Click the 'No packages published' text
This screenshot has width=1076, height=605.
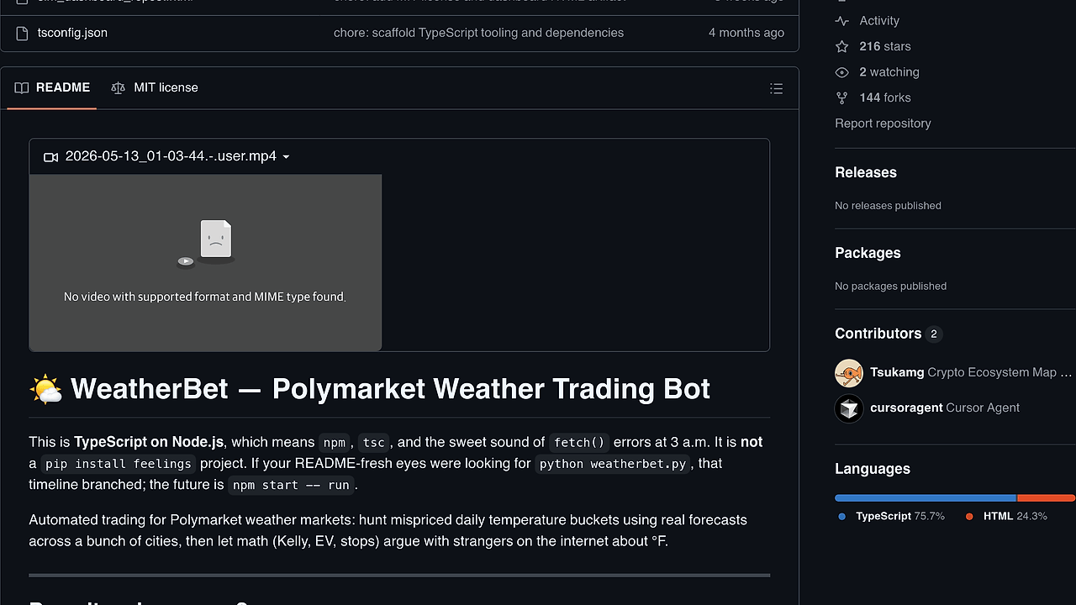point(890,287)
